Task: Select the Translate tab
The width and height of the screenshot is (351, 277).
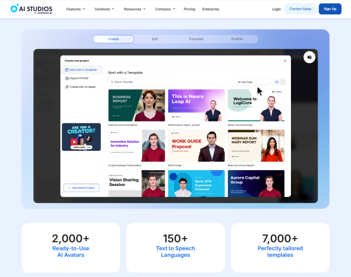Action: click(196, 39)
